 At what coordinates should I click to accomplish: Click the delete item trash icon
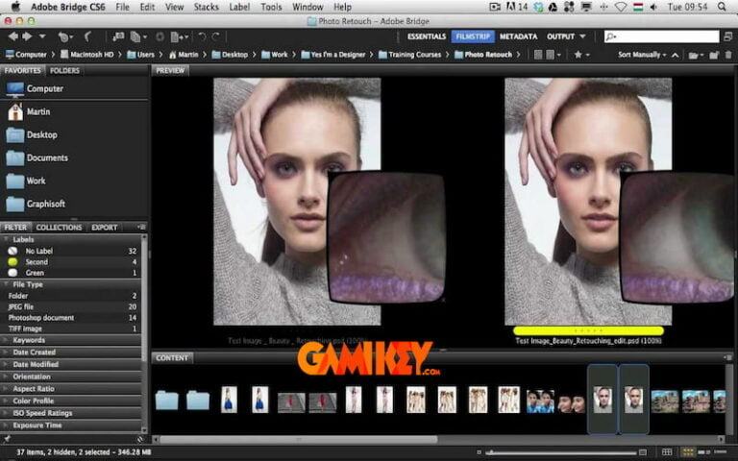click(728, 55)
